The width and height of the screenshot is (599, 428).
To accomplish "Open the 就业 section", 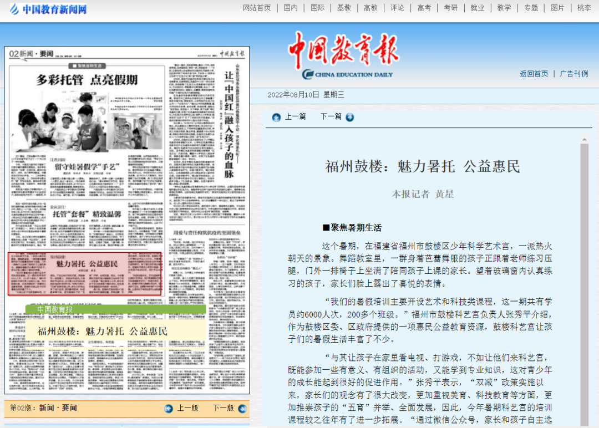I will [478, 8].
